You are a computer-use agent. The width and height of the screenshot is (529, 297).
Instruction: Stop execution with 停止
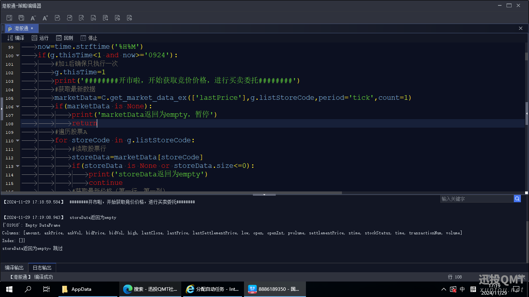pos(89,38)
